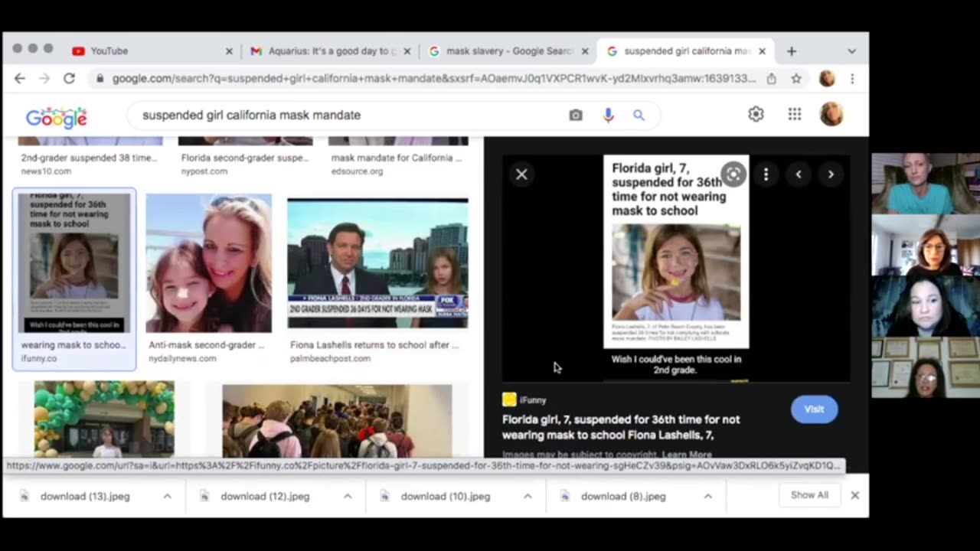Reload the current page

[69, 78]
